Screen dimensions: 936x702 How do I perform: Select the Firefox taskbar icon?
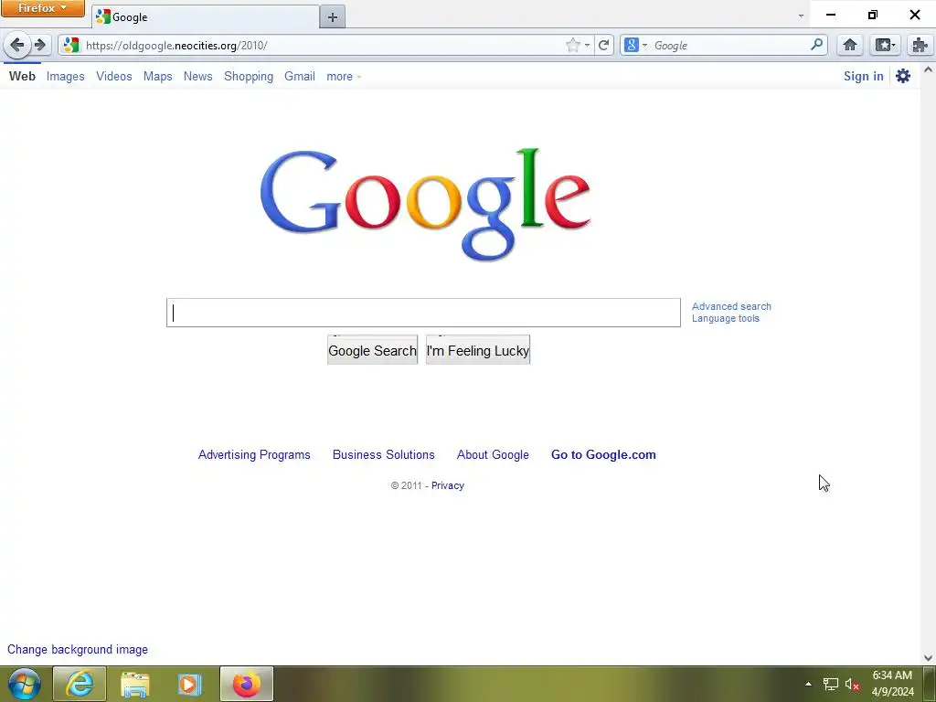click(247, 684)
